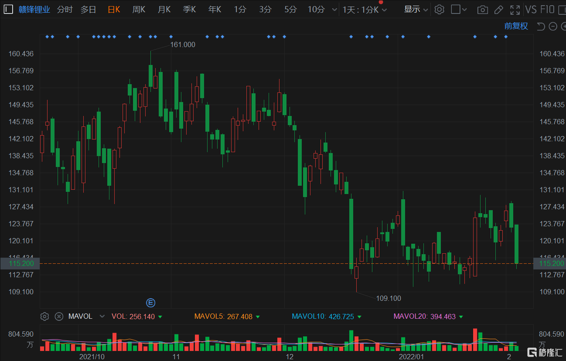Open MAVOL indicator settings gear

point(44,317)
